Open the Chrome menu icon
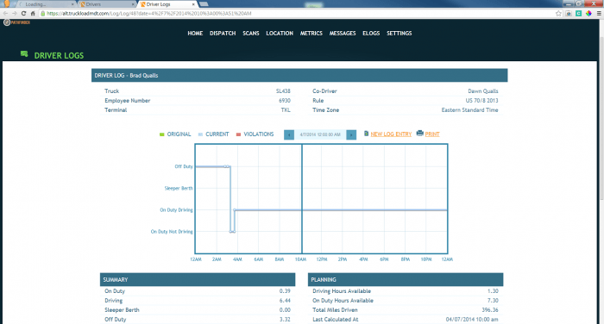 coord(599,14)
